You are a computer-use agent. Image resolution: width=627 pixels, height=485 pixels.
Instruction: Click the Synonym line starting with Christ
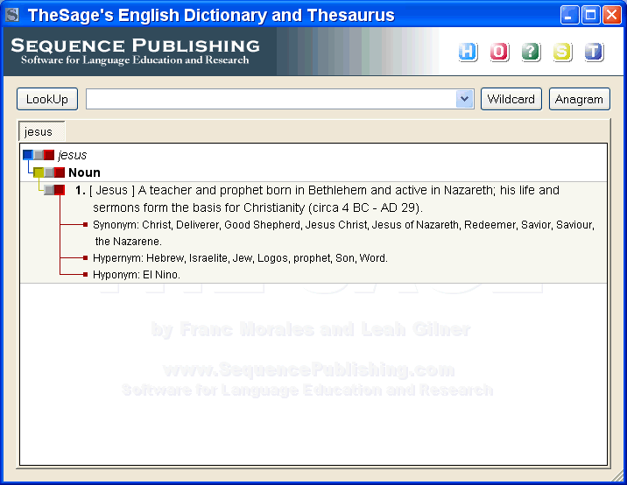[343, 233]
